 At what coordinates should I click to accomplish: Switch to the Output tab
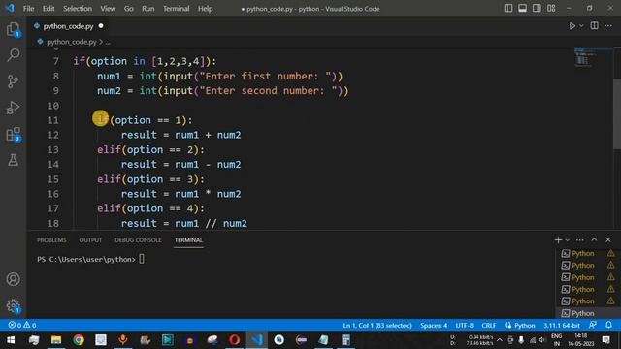90,240
